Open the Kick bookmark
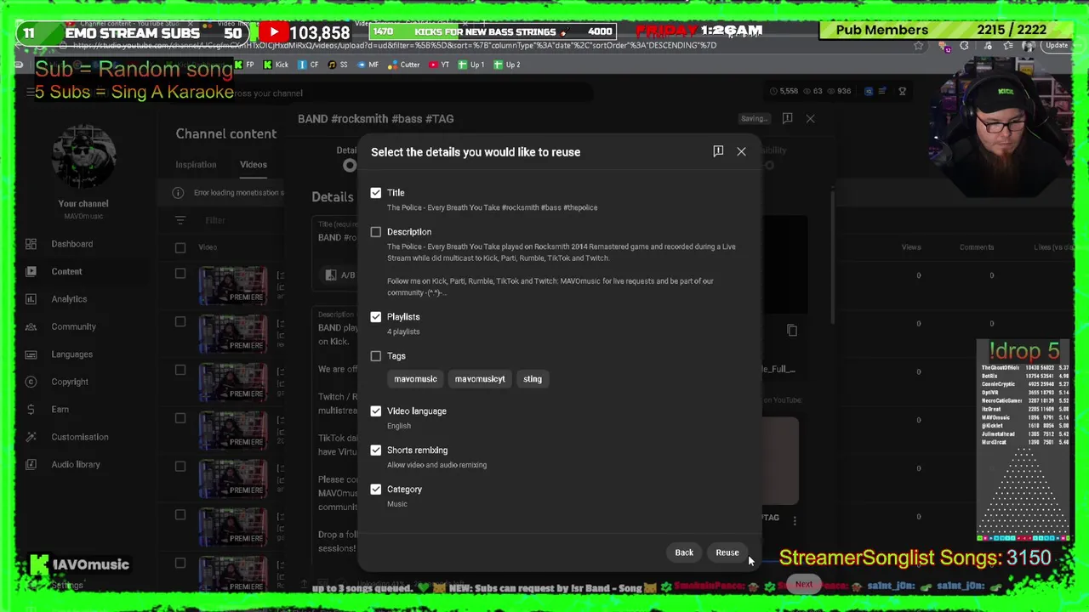This screenshot has height=612, width=1089. 276,65
